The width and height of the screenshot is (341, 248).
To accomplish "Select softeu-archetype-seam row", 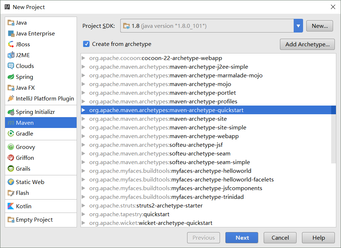I will [x=208, y=154].
